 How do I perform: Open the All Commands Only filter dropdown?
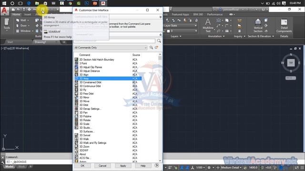110,47
